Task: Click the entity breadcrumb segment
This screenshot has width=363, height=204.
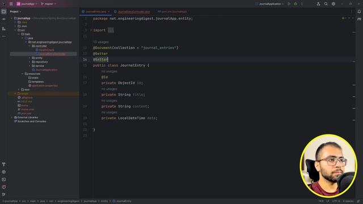Action: 104,201
